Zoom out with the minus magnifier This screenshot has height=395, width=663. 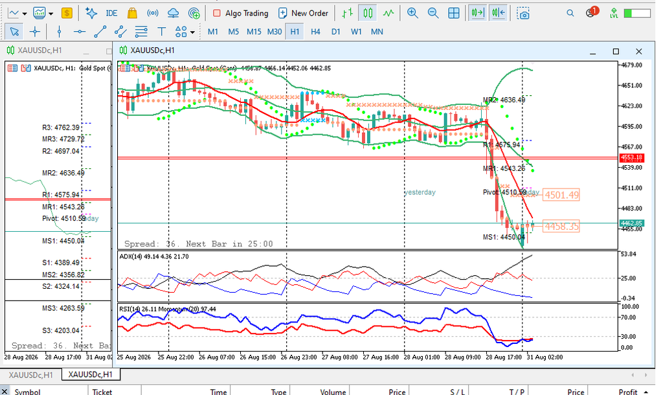(x=433, y=13)
